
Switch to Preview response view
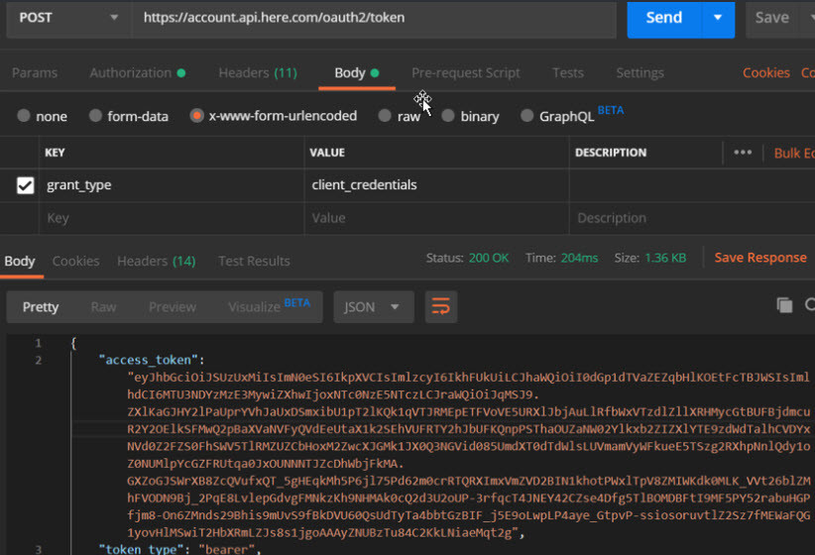tap(173, 307)
